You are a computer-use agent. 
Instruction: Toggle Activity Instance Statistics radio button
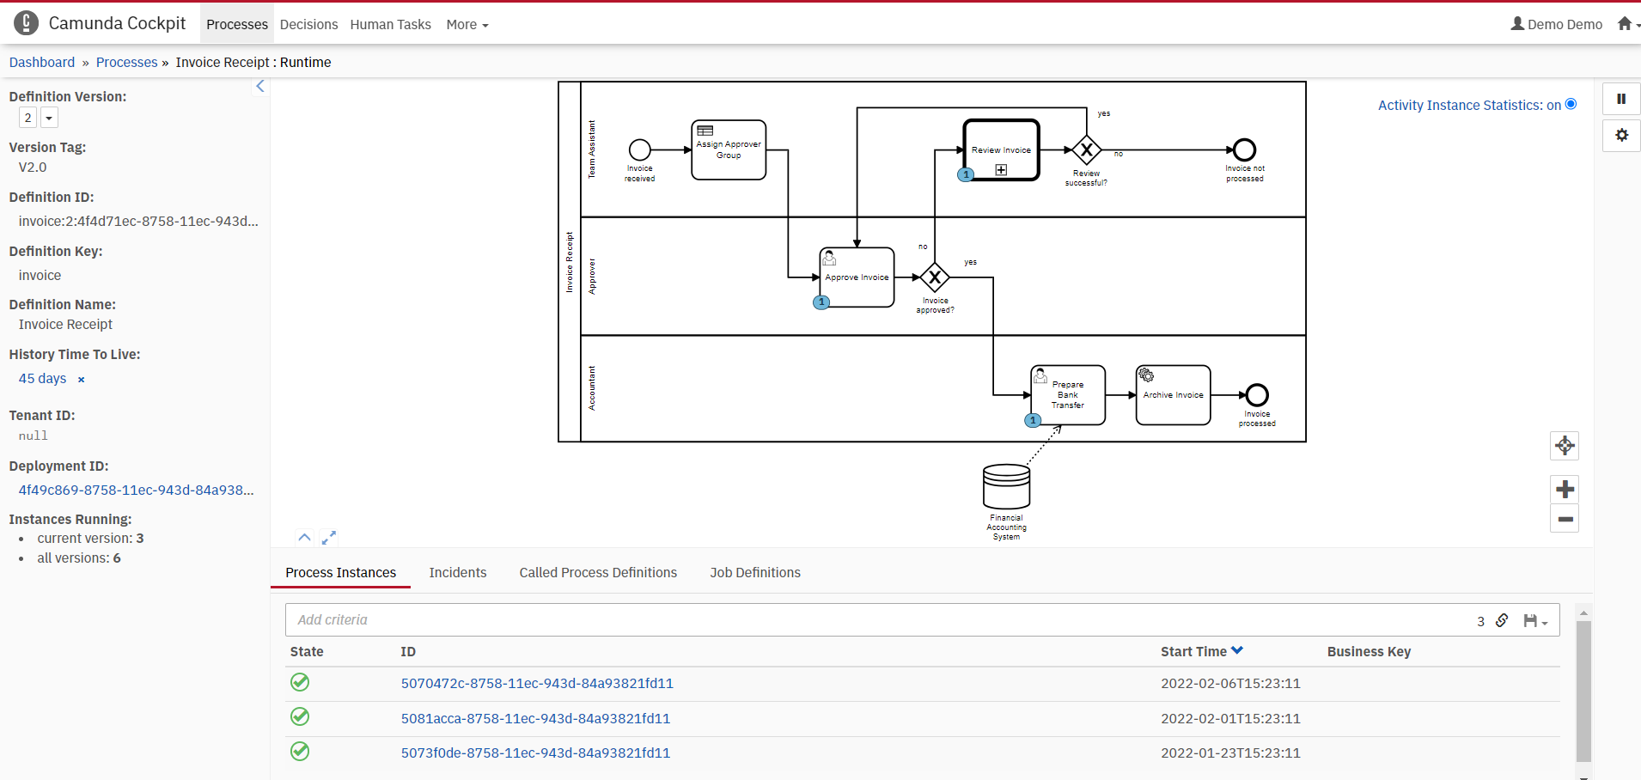[1571, 104]
